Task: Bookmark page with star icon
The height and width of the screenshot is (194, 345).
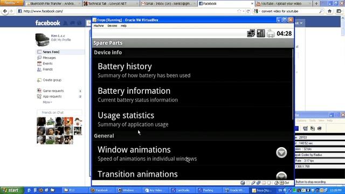Action: pyautogui.click(x=239, y=11)
